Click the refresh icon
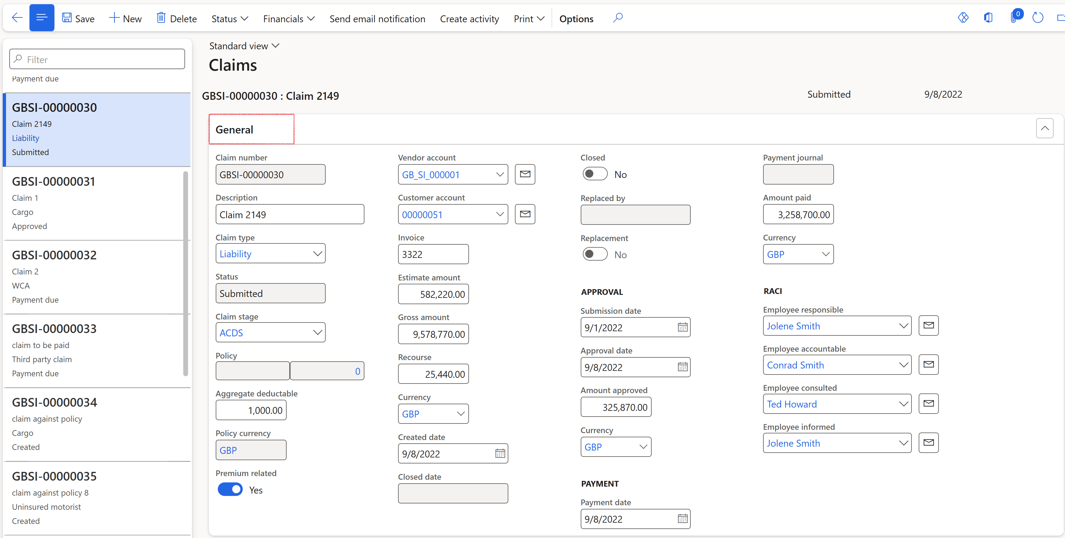The image size is (1065, 538). coord(1038,18)
